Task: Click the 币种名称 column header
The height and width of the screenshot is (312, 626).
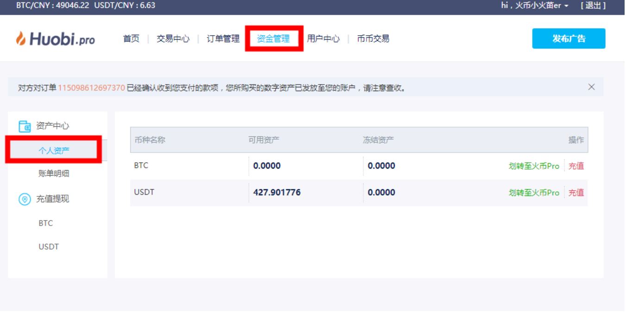Action: point(150,140)
